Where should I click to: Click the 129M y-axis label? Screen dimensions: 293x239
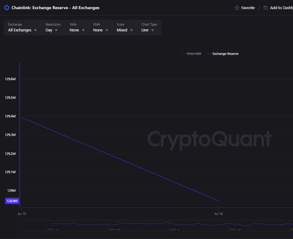click(11, 190)
